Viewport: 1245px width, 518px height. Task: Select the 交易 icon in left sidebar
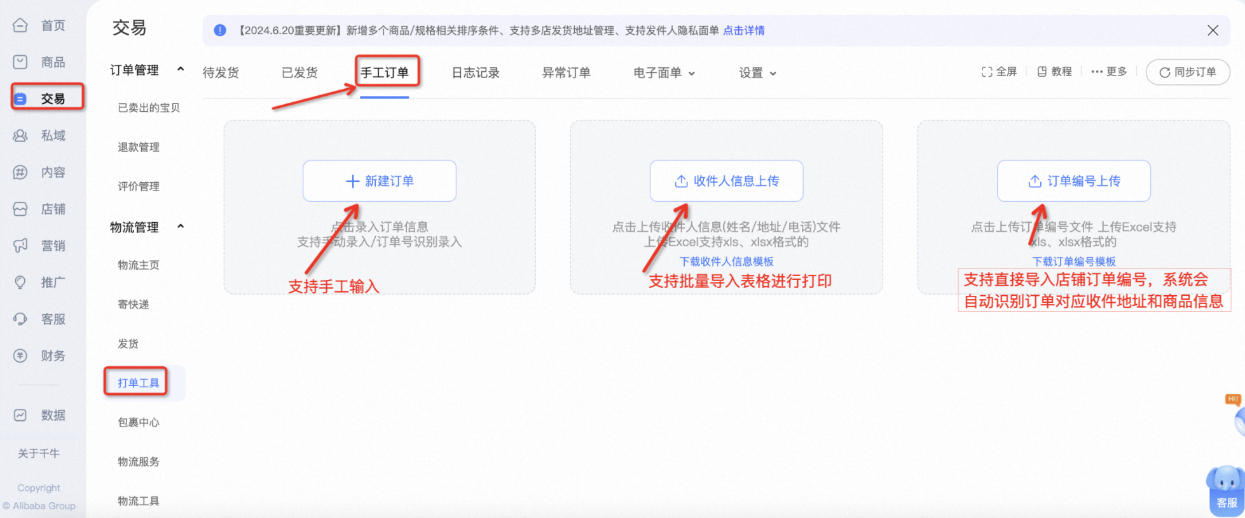coord(20,99)
